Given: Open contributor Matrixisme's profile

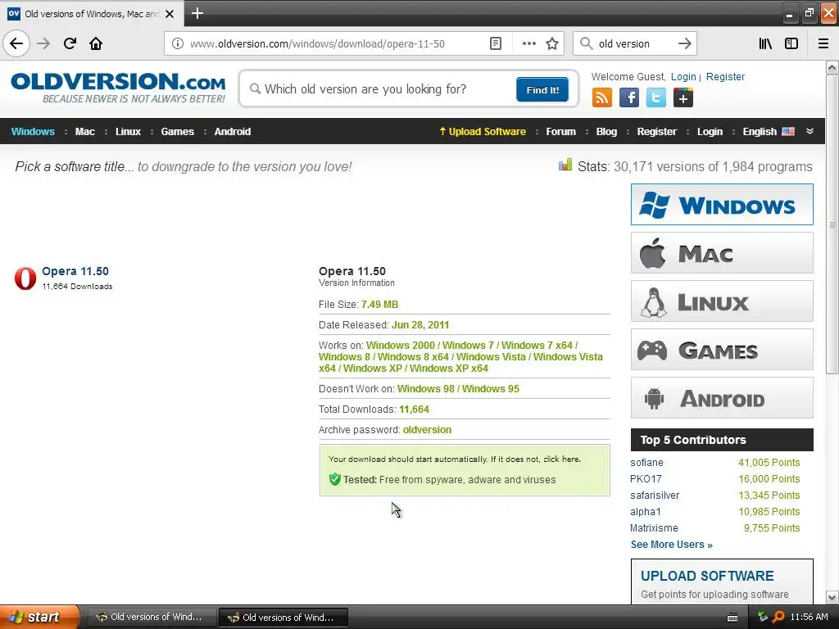Looking at the screenshot, I should (654, 528).
